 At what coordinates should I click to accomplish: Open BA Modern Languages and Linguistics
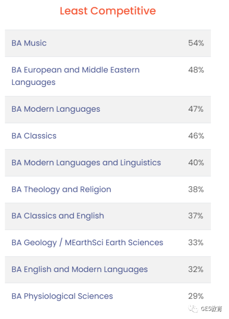pyautogui.click(x=86, y=163)
